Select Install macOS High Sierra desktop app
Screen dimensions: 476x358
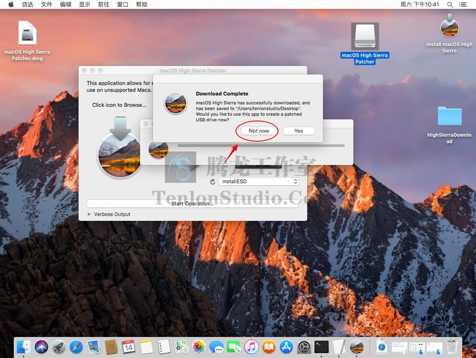(x=449, y=33)
